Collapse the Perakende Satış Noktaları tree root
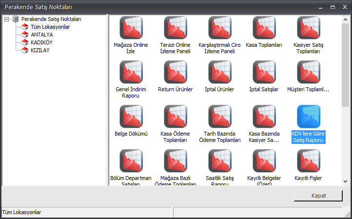352x219 pixels. coord(6,19)
